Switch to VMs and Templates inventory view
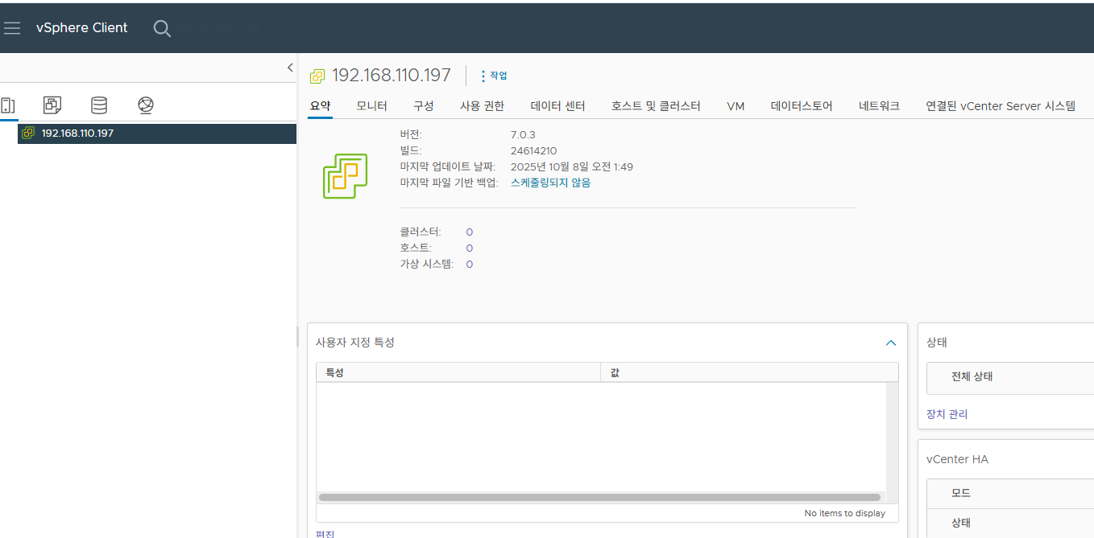The height and width of the screenshot is (538, 1094). pyautogui.click(x=52, y=105)
